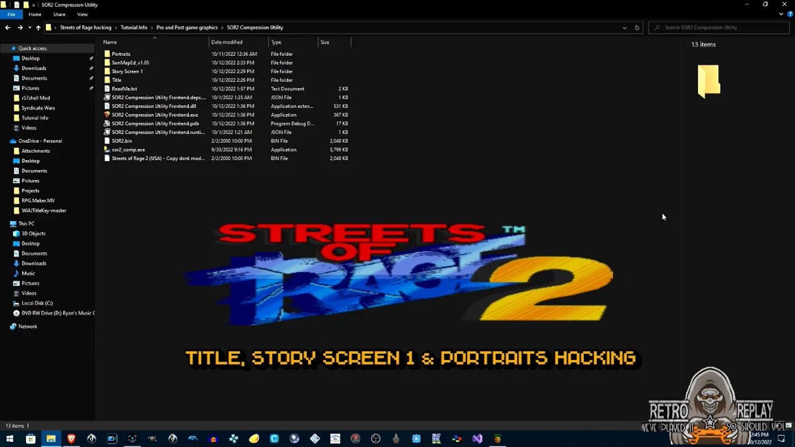Screen dimensions: 795x447
Task: Go up one folder level
Action: 38,27
